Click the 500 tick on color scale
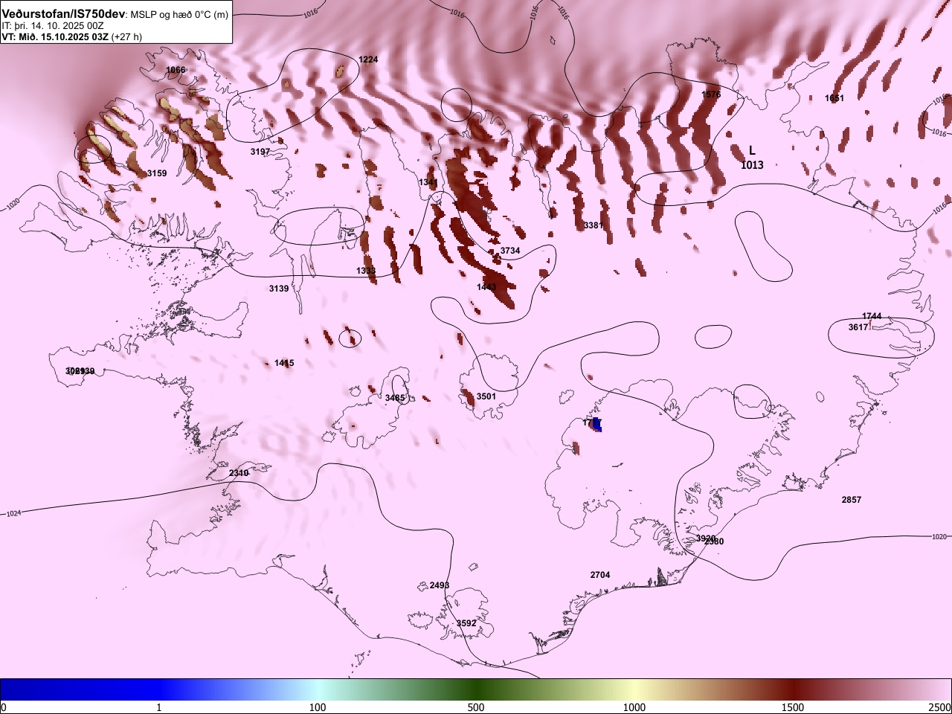952x714 pixels. tap(476, 707)
